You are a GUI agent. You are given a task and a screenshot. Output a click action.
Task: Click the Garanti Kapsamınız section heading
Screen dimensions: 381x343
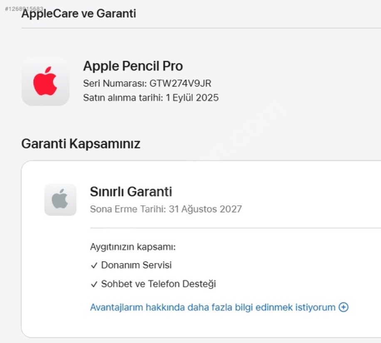click(x=81, y=144)
